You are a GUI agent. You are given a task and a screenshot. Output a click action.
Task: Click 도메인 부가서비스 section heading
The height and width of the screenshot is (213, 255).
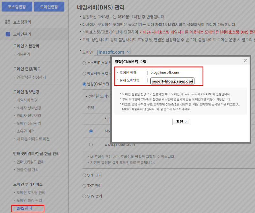[28, 185]
